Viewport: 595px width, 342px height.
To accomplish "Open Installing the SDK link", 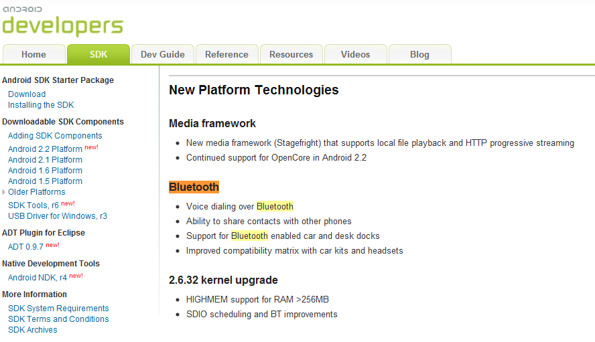I will (41, 105).
